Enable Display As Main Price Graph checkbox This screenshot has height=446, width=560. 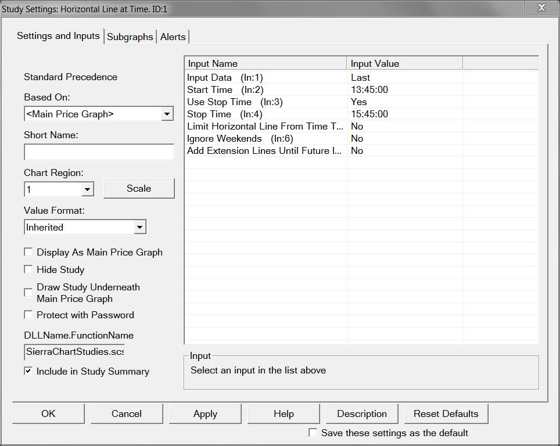[x=28, y=252]
